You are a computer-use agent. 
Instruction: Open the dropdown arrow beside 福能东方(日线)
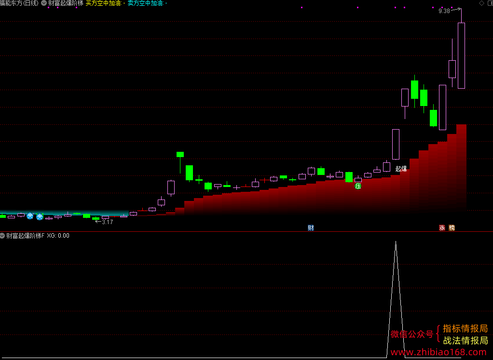coord(44,3)
